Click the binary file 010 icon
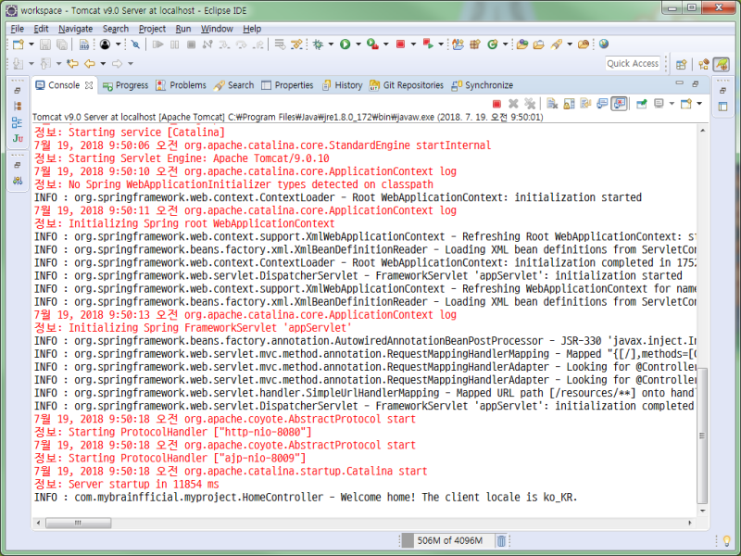This screenshot has width=741, height=556. 84,44
